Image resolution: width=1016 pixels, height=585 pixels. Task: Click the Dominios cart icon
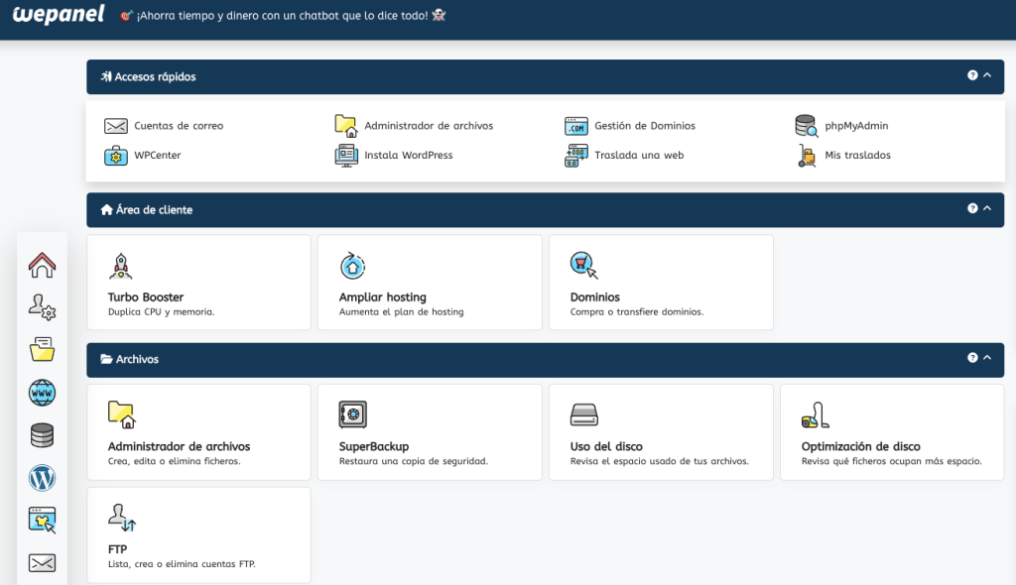coord(583,266)
